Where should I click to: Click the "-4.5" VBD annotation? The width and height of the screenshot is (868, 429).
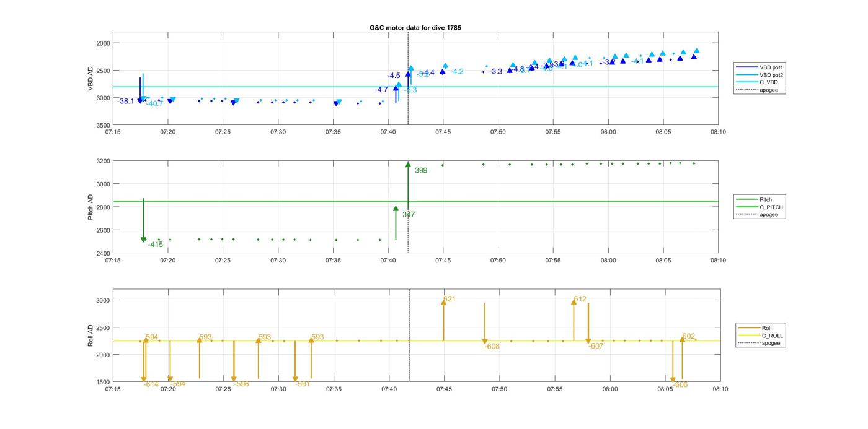(x=394, y=76)
